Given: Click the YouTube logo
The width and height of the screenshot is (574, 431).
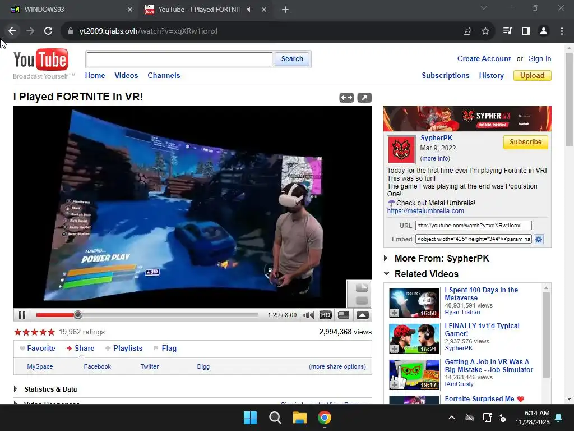Looking at the screenshot, I should [41, 59].
